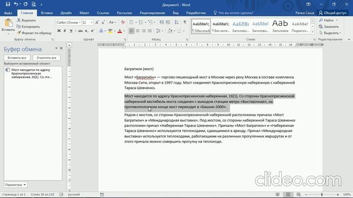Click Заменить to replace text
353x198 pixels.
pyautogui.click(x=329, y=26)
